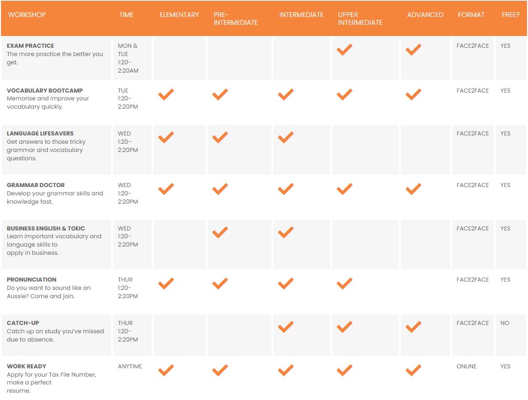Click Language Lifesavers Intermediate checkmark
The image size is (528, 400).
pos(285,137)
